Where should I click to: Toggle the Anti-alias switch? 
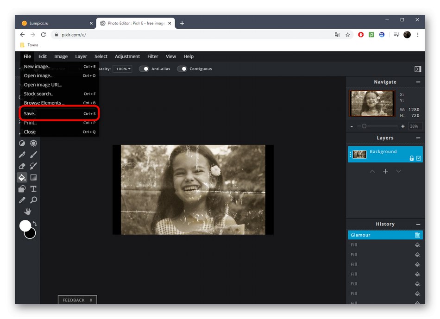coord(145,69)
